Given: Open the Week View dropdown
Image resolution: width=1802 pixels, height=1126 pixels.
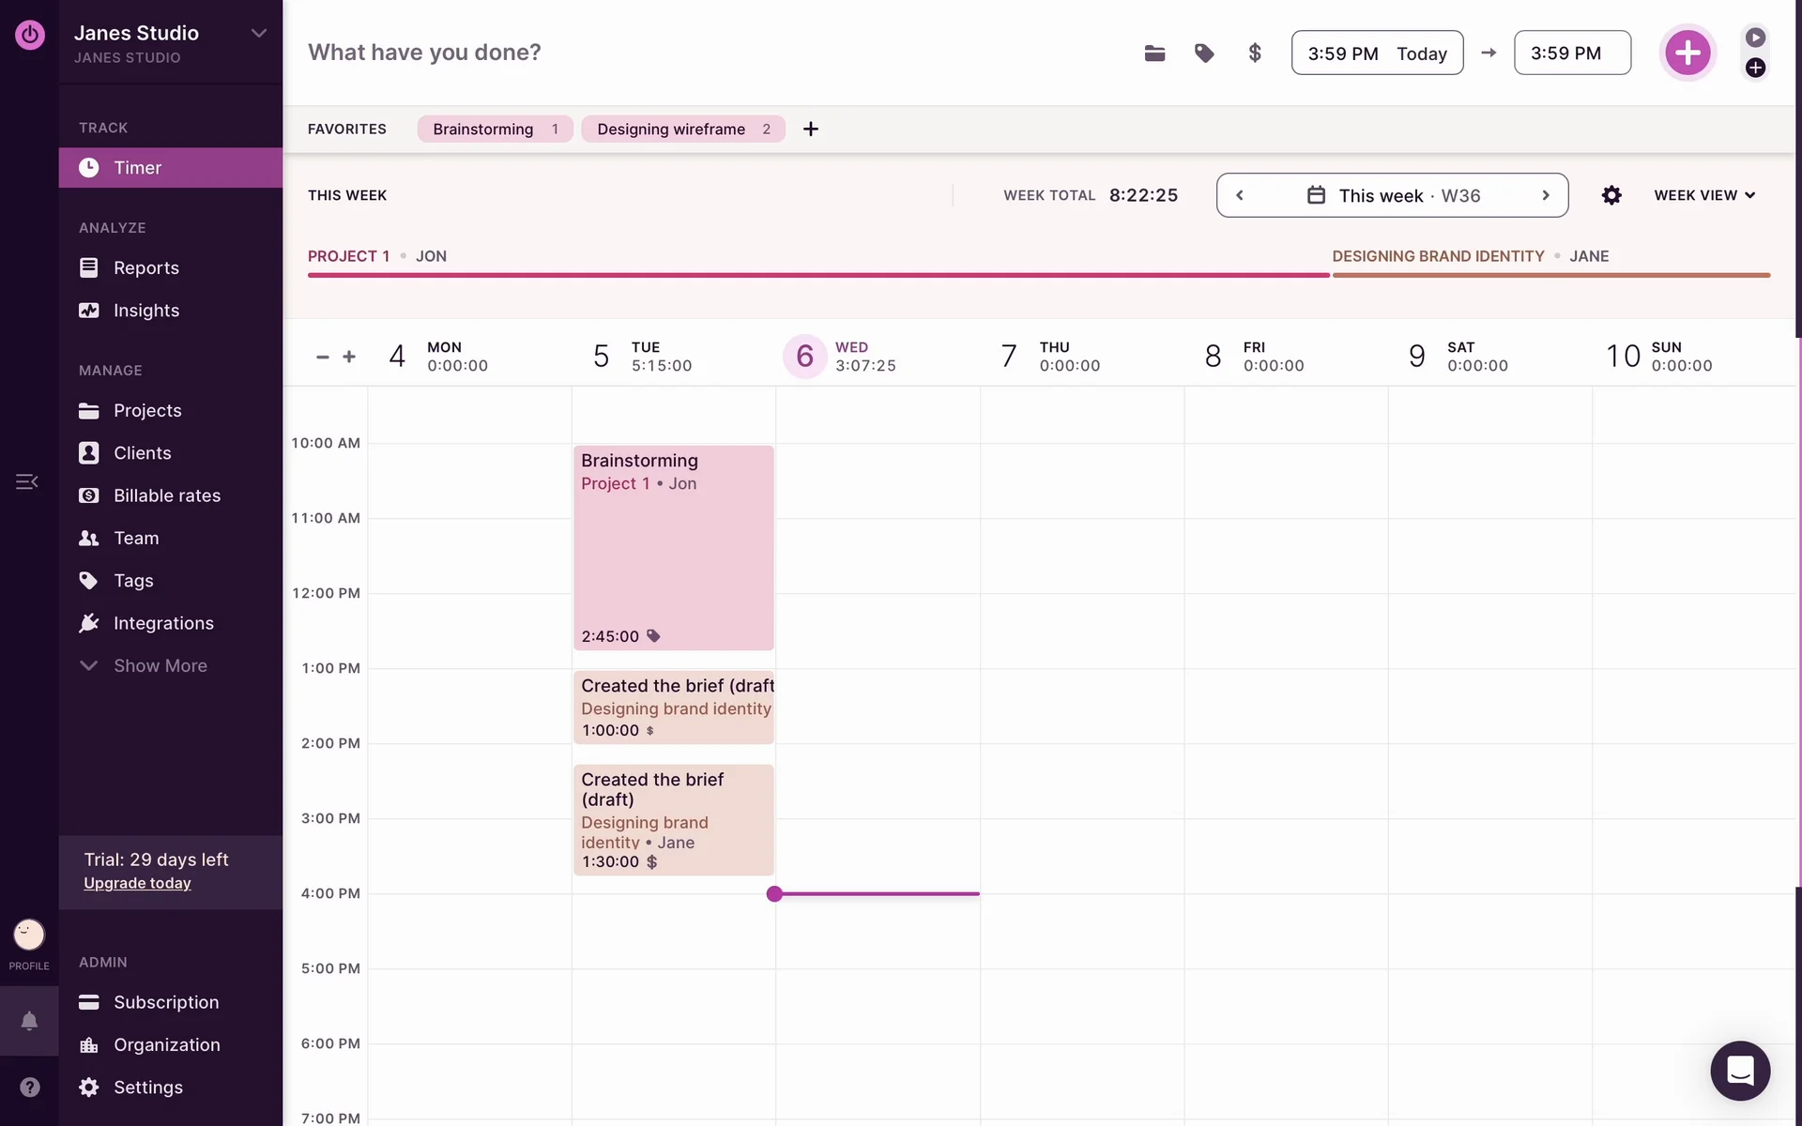Looking at the screenshot, I should tap(1703, 195).
